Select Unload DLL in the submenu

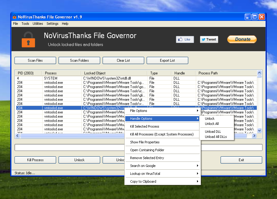pos(217,132)
